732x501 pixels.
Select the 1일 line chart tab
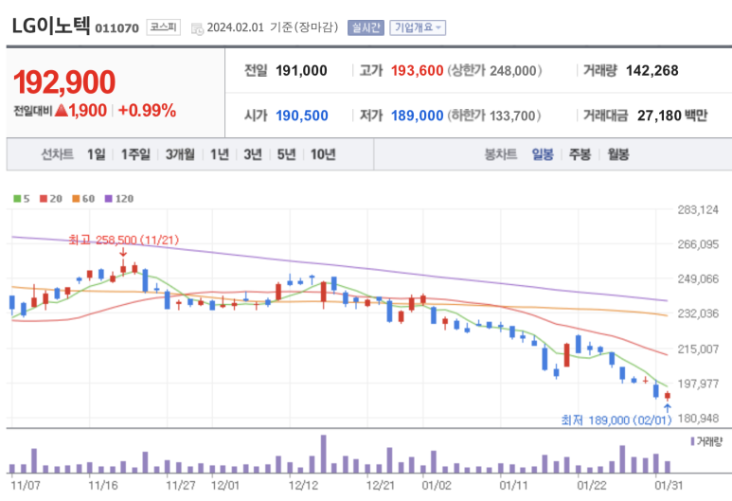coord(97,154)
